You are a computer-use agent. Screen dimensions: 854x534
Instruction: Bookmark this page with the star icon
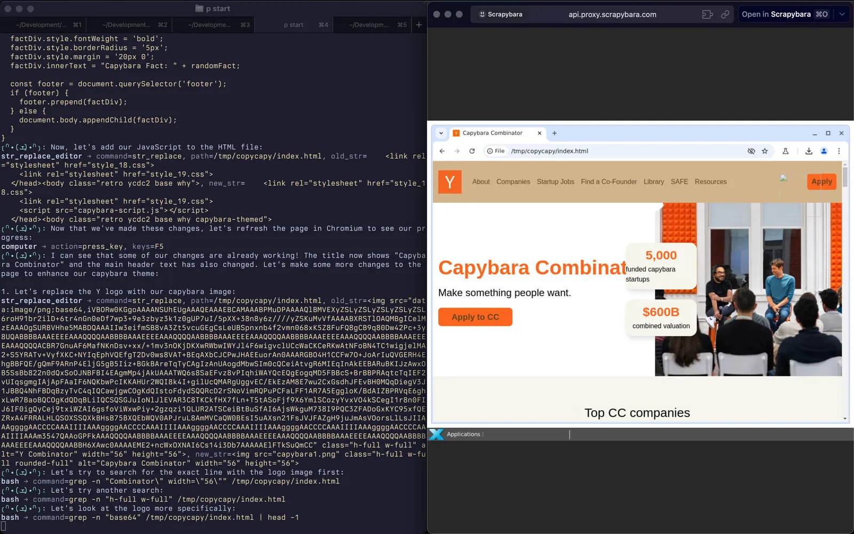coord(765,151)
